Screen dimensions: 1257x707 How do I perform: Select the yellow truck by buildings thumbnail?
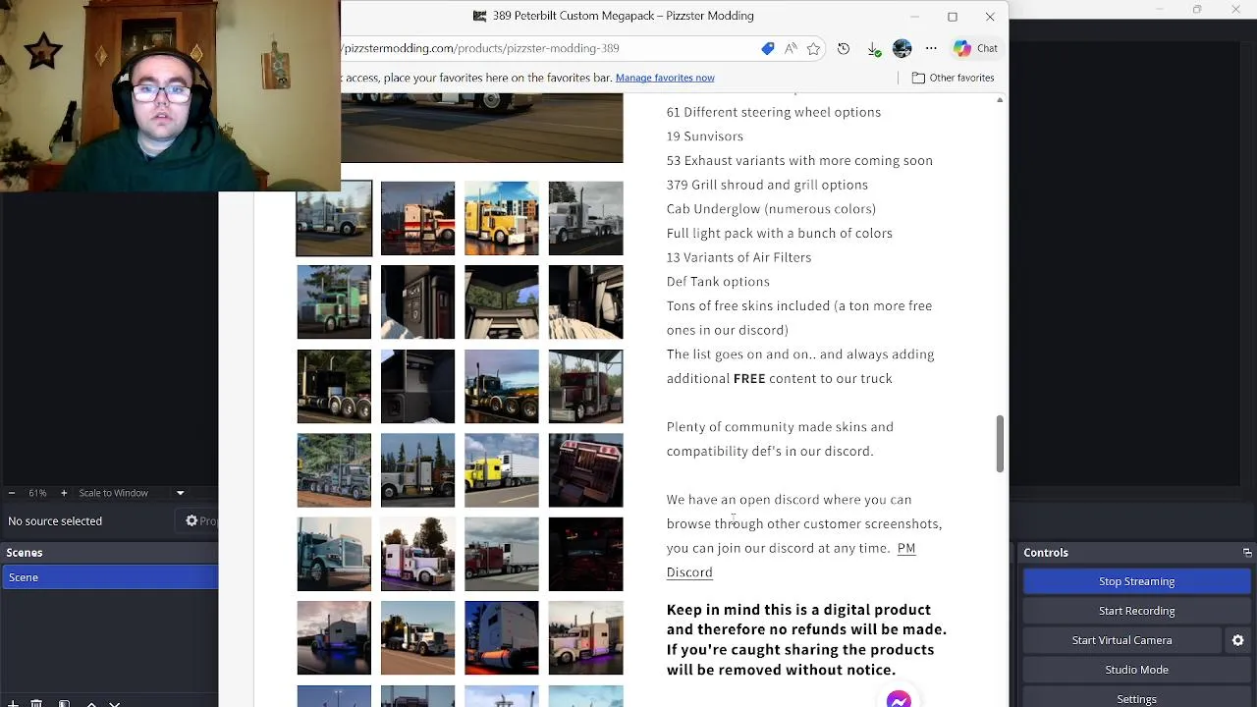pos(502,218)
